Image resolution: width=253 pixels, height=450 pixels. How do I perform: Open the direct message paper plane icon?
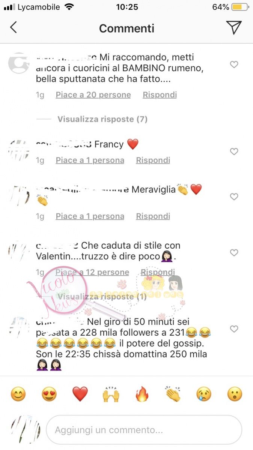(233, 27)
